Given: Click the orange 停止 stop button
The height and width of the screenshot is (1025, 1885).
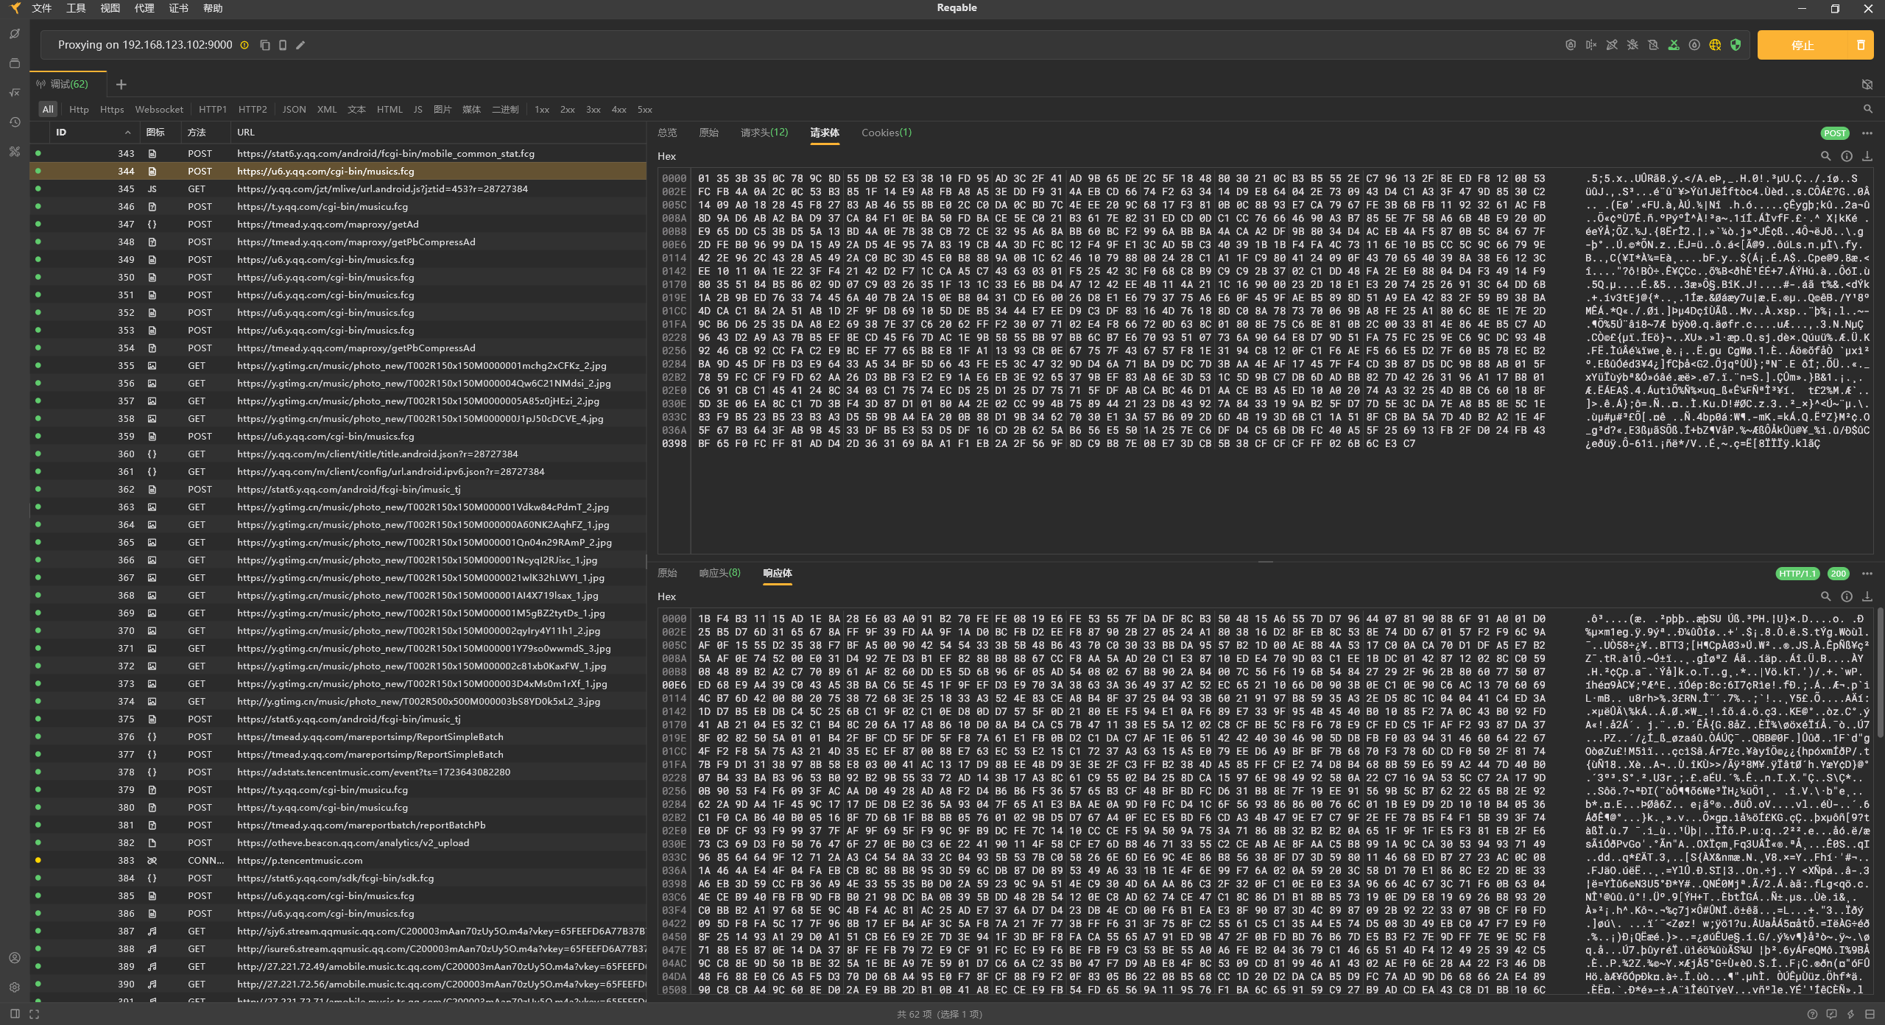Looking at the screenshot, I should pyautogui.click(x=1803, y=45).
